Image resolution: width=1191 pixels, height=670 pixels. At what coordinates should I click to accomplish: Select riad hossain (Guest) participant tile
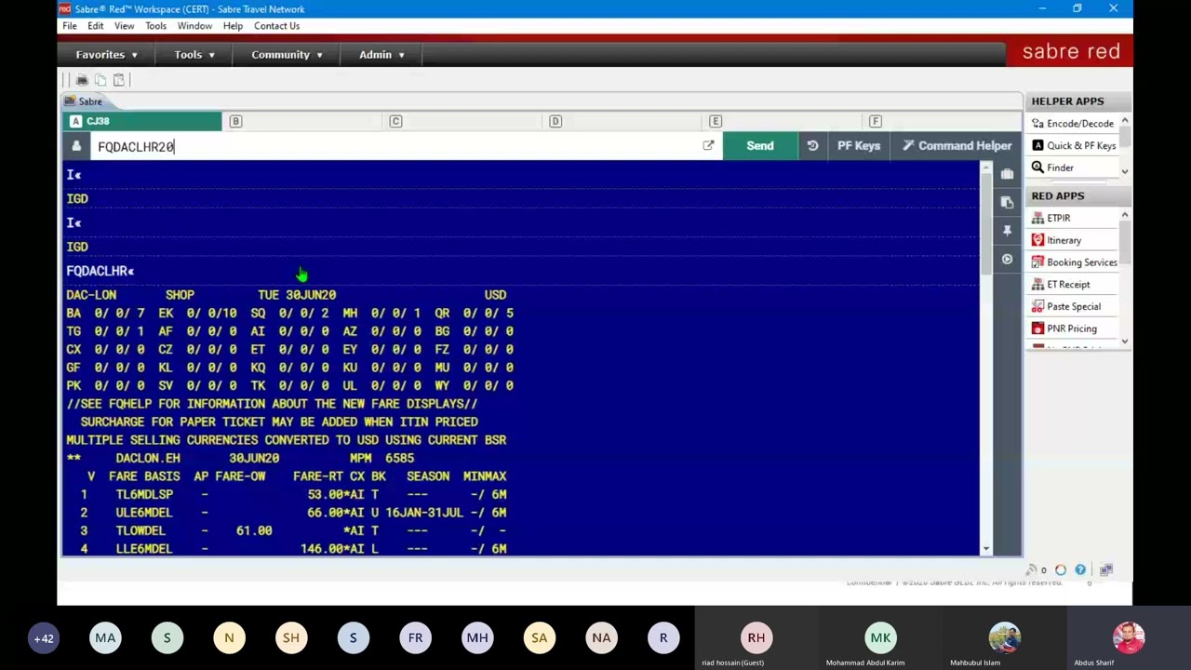[x=756, y=638]
